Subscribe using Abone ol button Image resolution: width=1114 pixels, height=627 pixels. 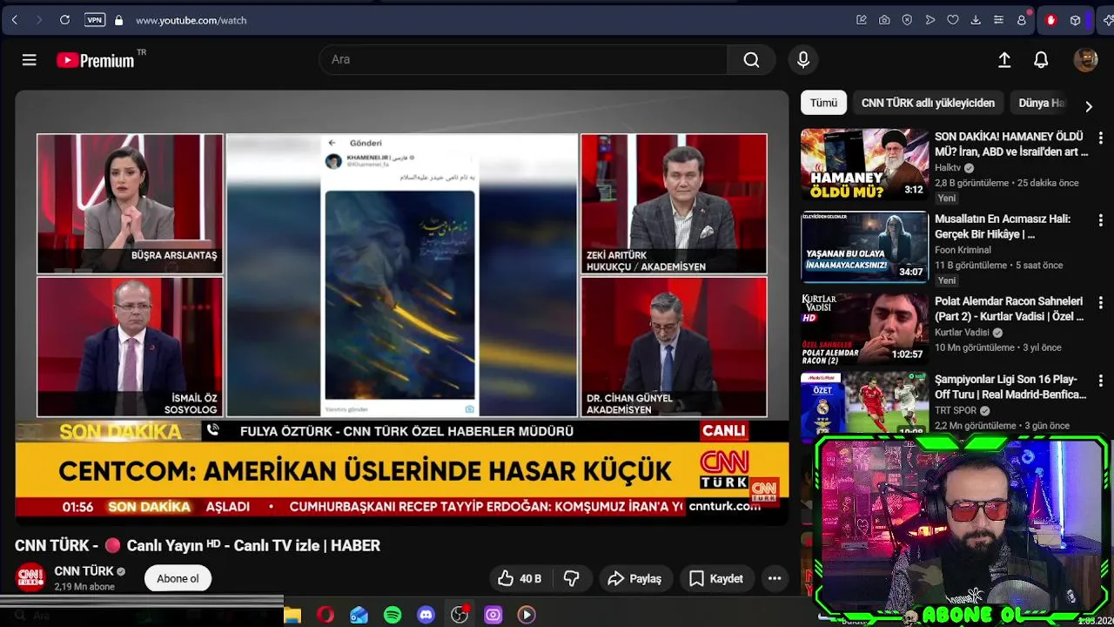coord(178,578)
